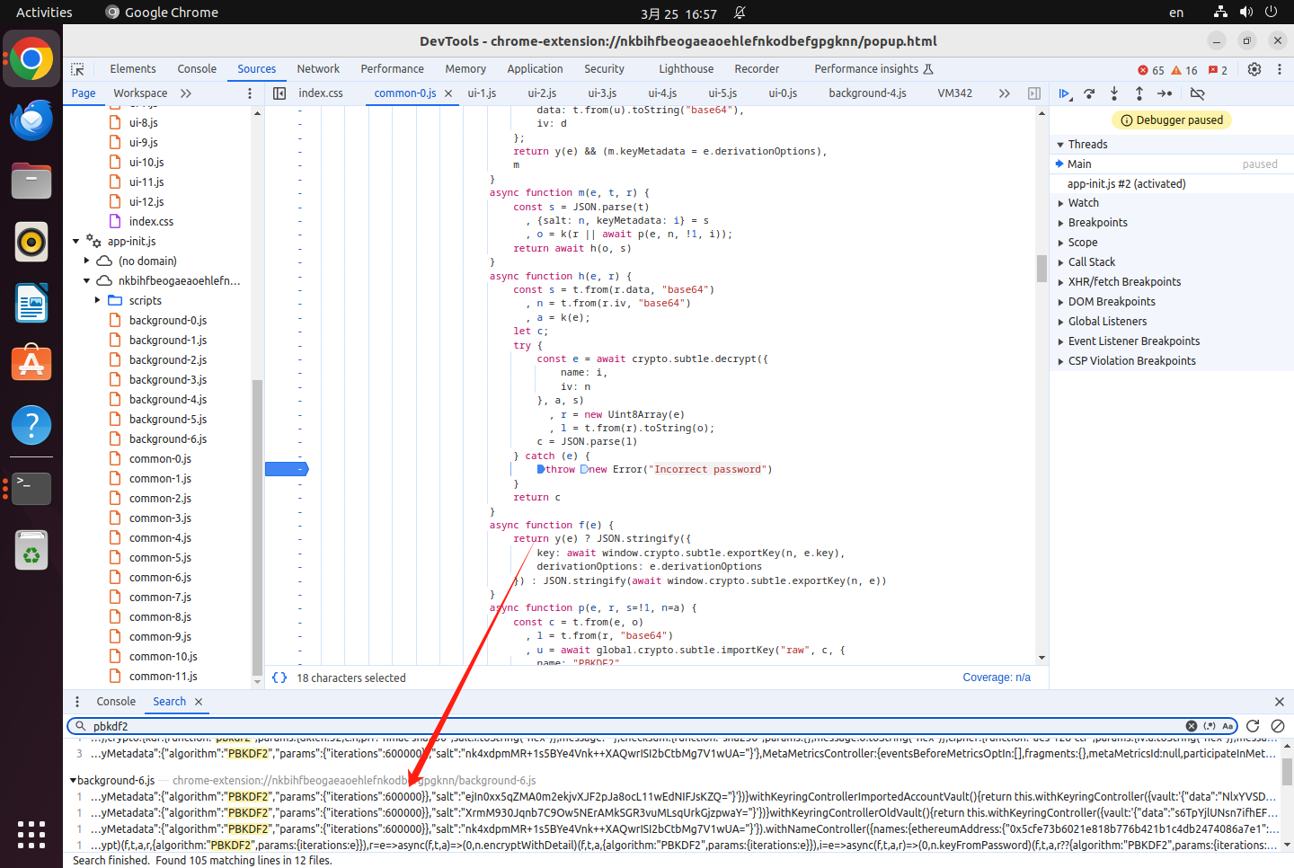Expand the (no domain) tree node

87,261
